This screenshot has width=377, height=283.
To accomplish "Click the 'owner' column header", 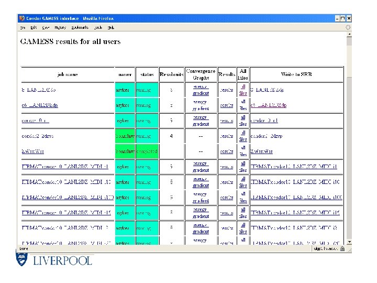I will pyautogui.click(x=125, y=74).
